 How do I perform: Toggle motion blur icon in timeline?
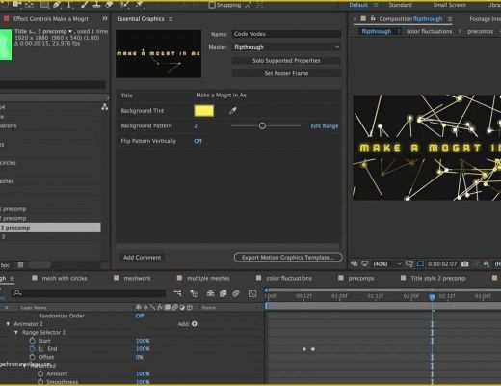point(236,293)
